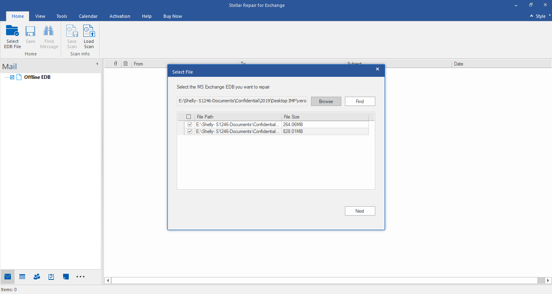The image size is (552, 294).
Task: Open the Tools ribbon tab
Action: click(62, 16)
